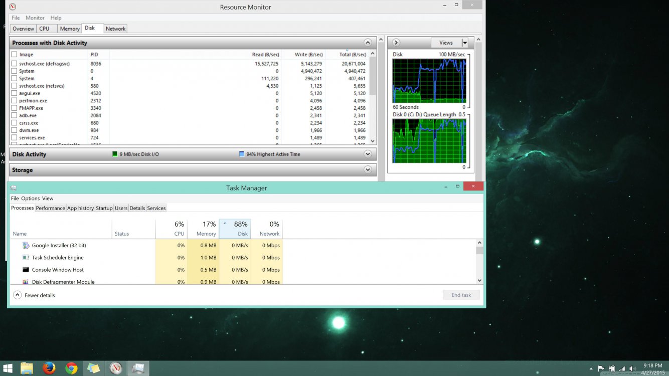Open Resource Monitor Monitor menu
Image resolution: width=669 pixels, height=376 pixels.
click(35, 18)
